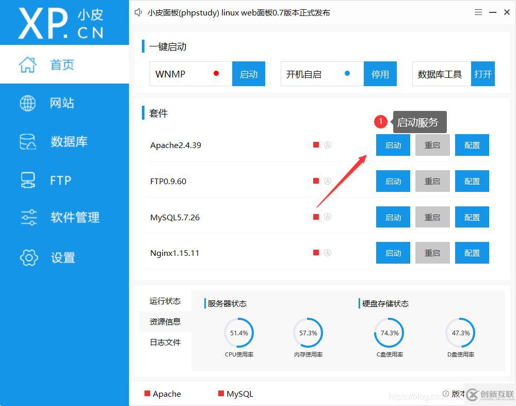
Task: Click the announcement speaker icon in the title bar
Action: pos(138,12)
